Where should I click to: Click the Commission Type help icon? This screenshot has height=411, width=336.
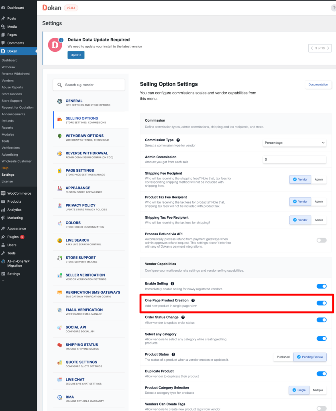click(x=178, y=140)
